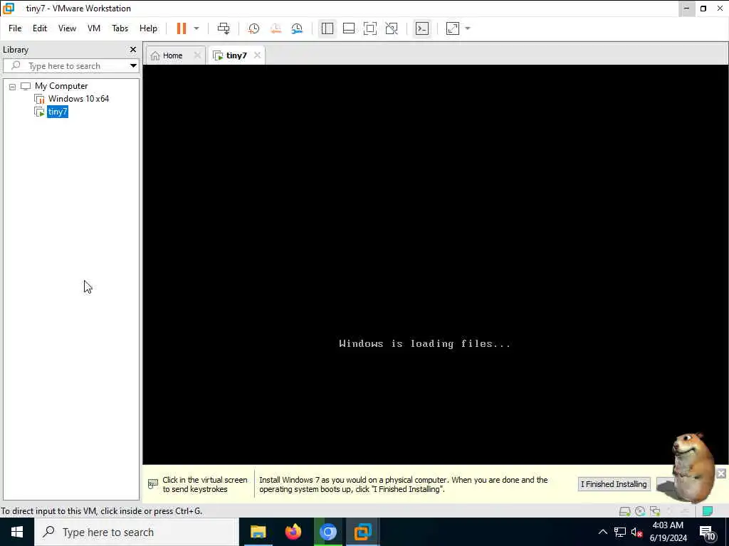Close the tiny7 tab
Image resolution: width=729 pixels, height=546 pixels.
257,55
